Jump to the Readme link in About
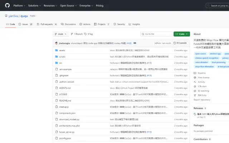The width and height of the screenshot is (229, 143). (x=200, y=73)
